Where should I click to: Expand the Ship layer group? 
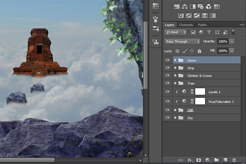175,68
